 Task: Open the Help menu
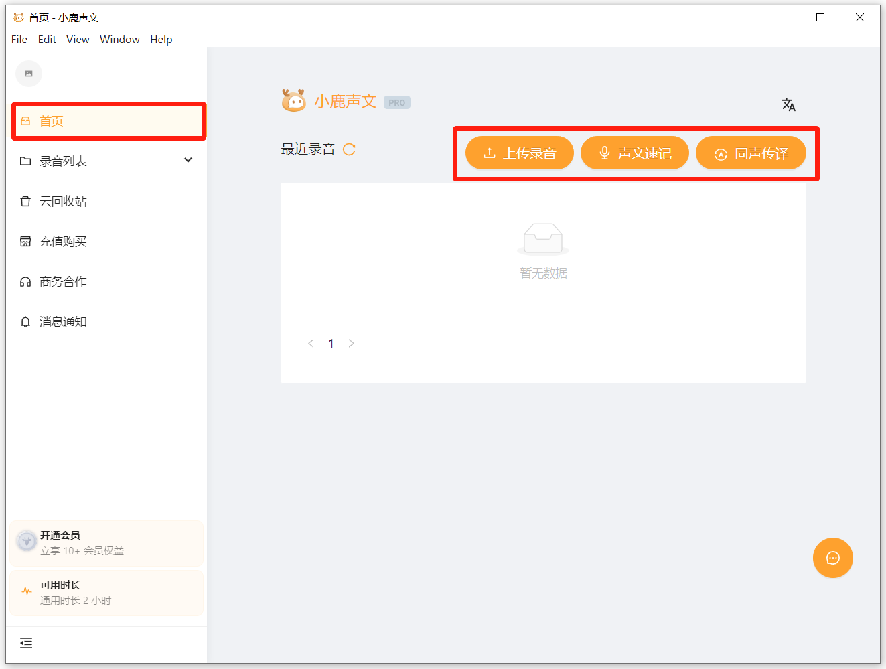(x=161, y=40)
